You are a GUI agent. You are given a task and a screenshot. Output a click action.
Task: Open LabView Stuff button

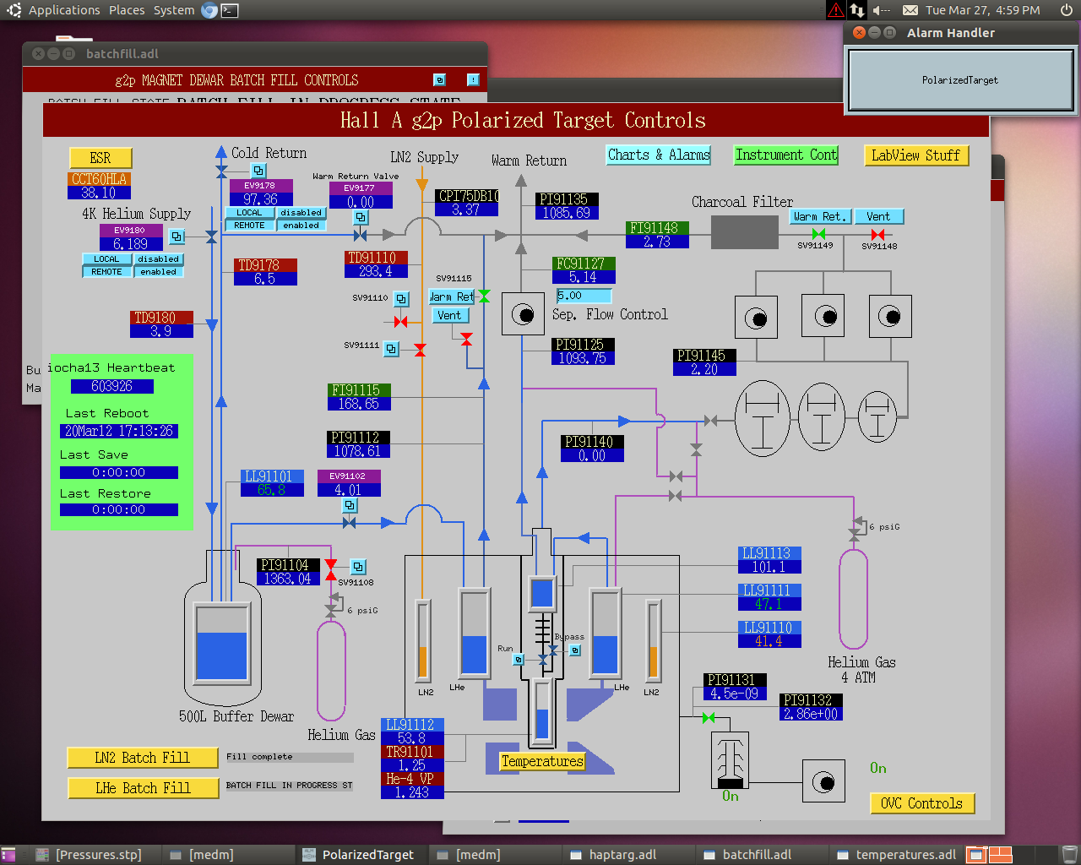tap(915, 155)
